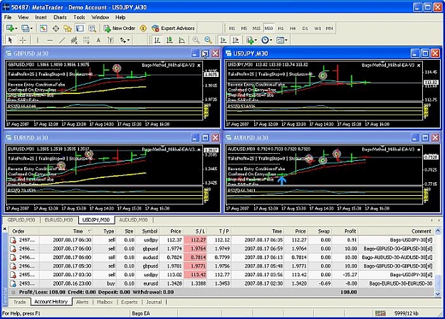Click chart tabs scroll right arrow
This screenshot has height=319, width=445.
pyautogui.click(x=439, y=220)
